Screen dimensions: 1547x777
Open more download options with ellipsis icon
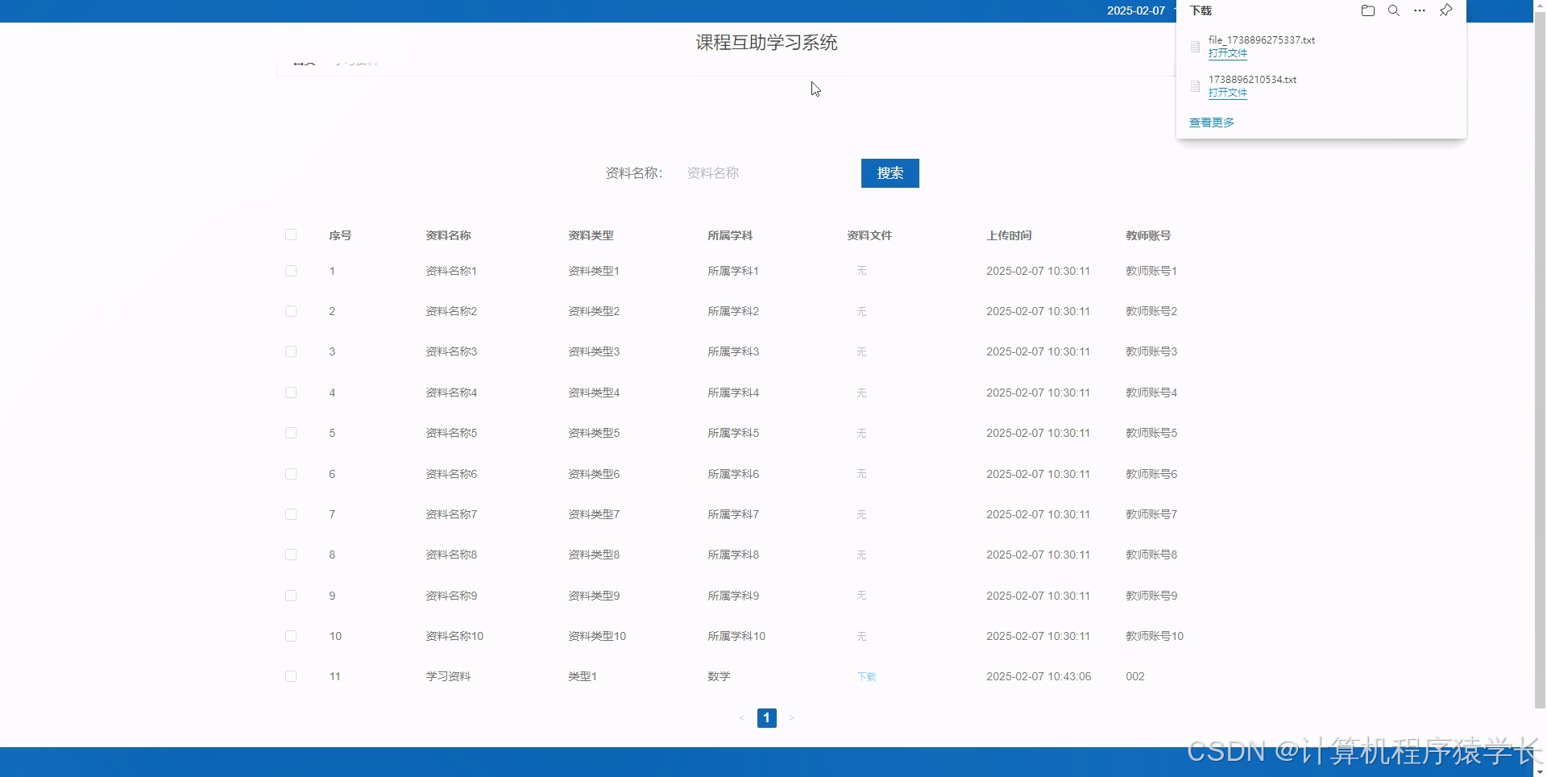(x=1419, y=10)
